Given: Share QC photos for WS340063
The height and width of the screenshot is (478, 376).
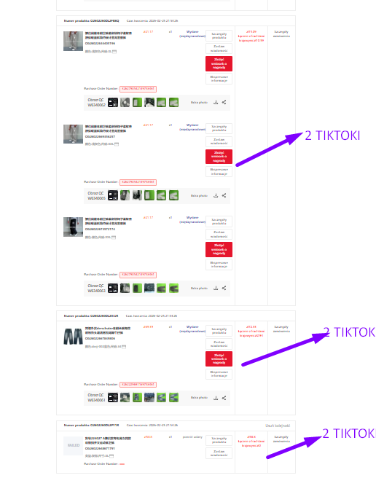Looking at the screenshot, I should pyautogui.click(x=224, y=288).
